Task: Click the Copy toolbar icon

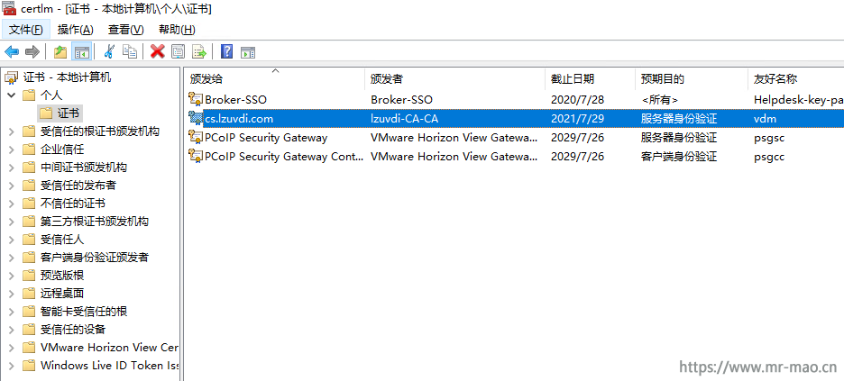Action: (x=129, y=52)
